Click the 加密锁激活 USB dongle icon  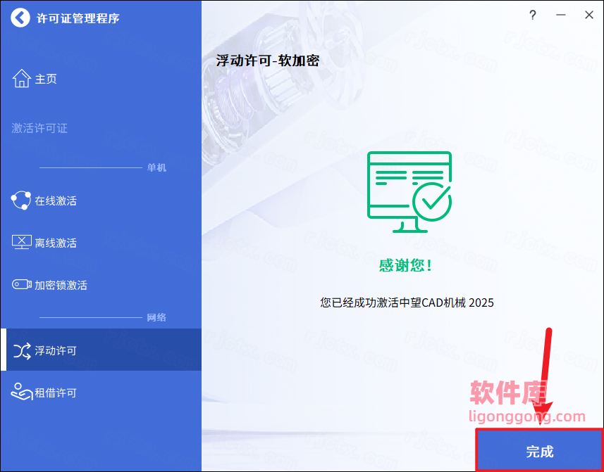22,284
